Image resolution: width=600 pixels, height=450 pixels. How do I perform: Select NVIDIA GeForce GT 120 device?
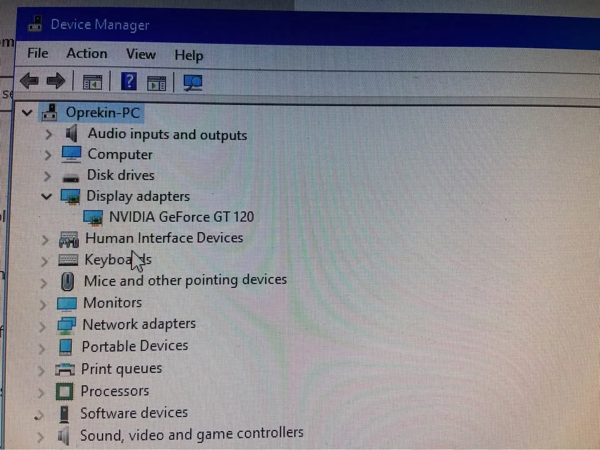click(x=181, y=217)
